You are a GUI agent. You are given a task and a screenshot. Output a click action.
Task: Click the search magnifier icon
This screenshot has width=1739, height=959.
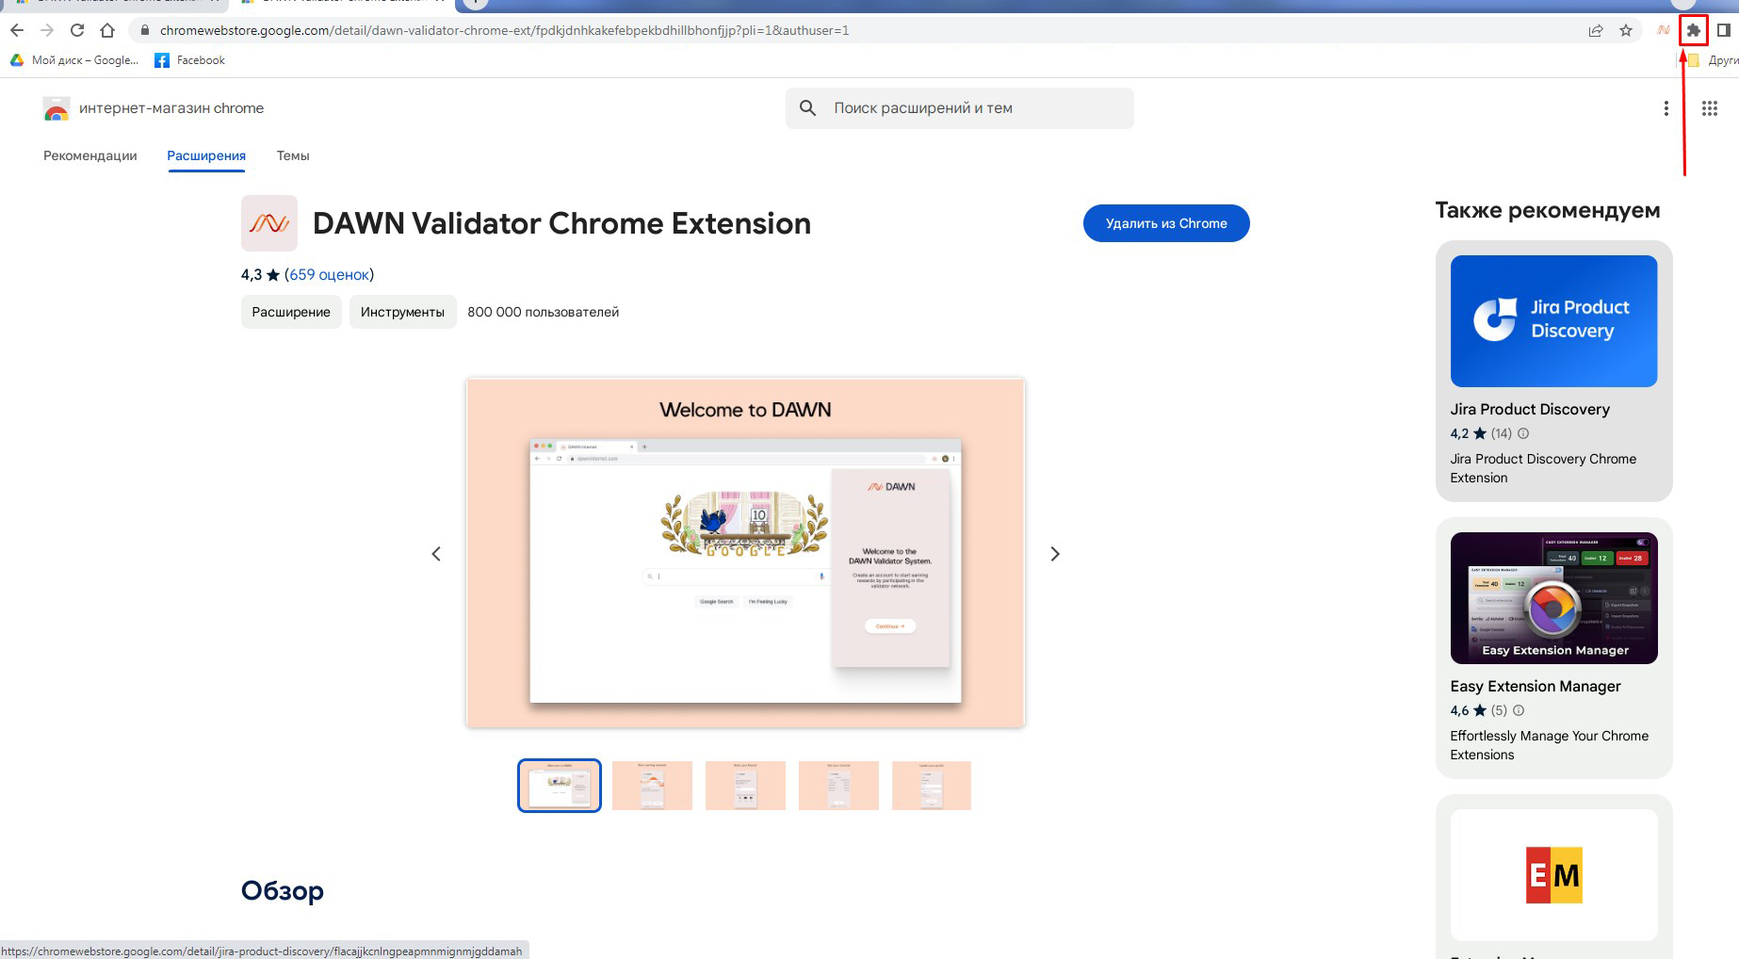pos(807,108)
